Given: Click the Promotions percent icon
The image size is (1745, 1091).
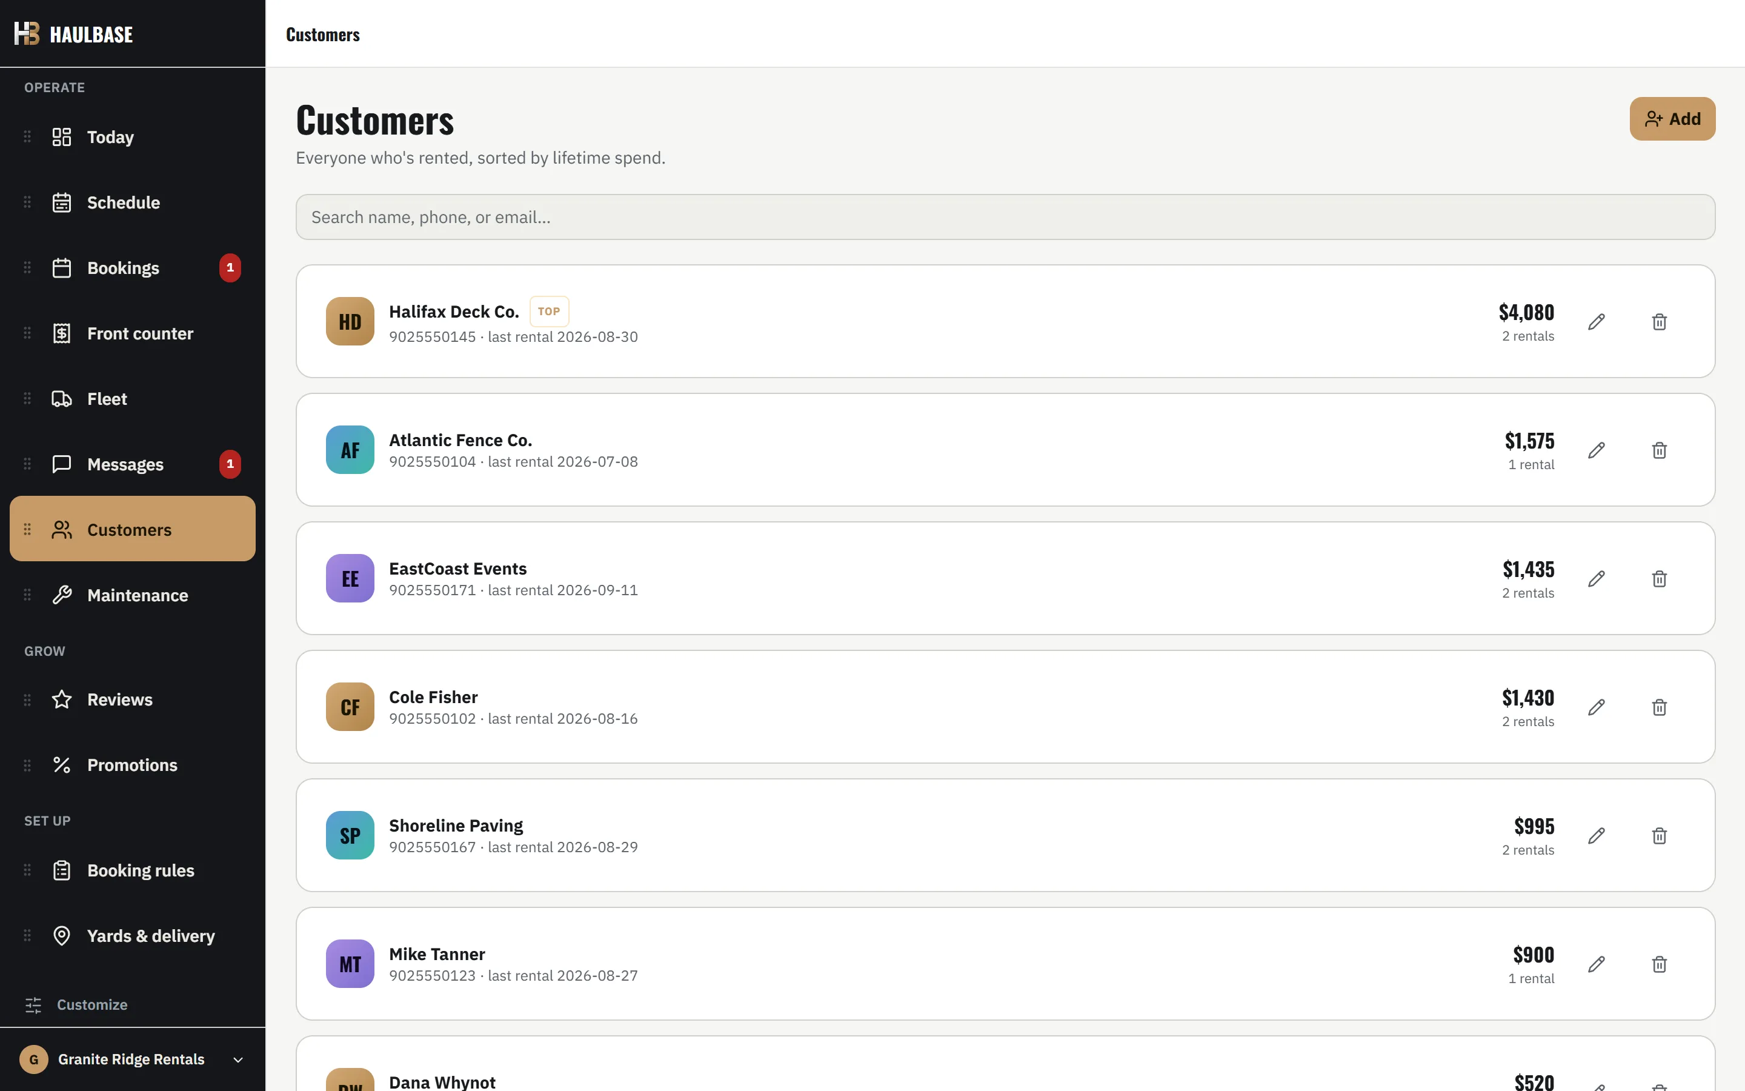Looking at the screenshot, I should 62,765.
